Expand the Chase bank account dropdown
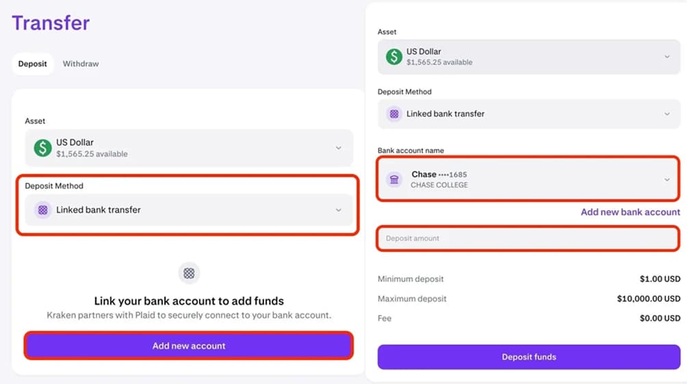 pyautogui.click(x=667, y=179)
